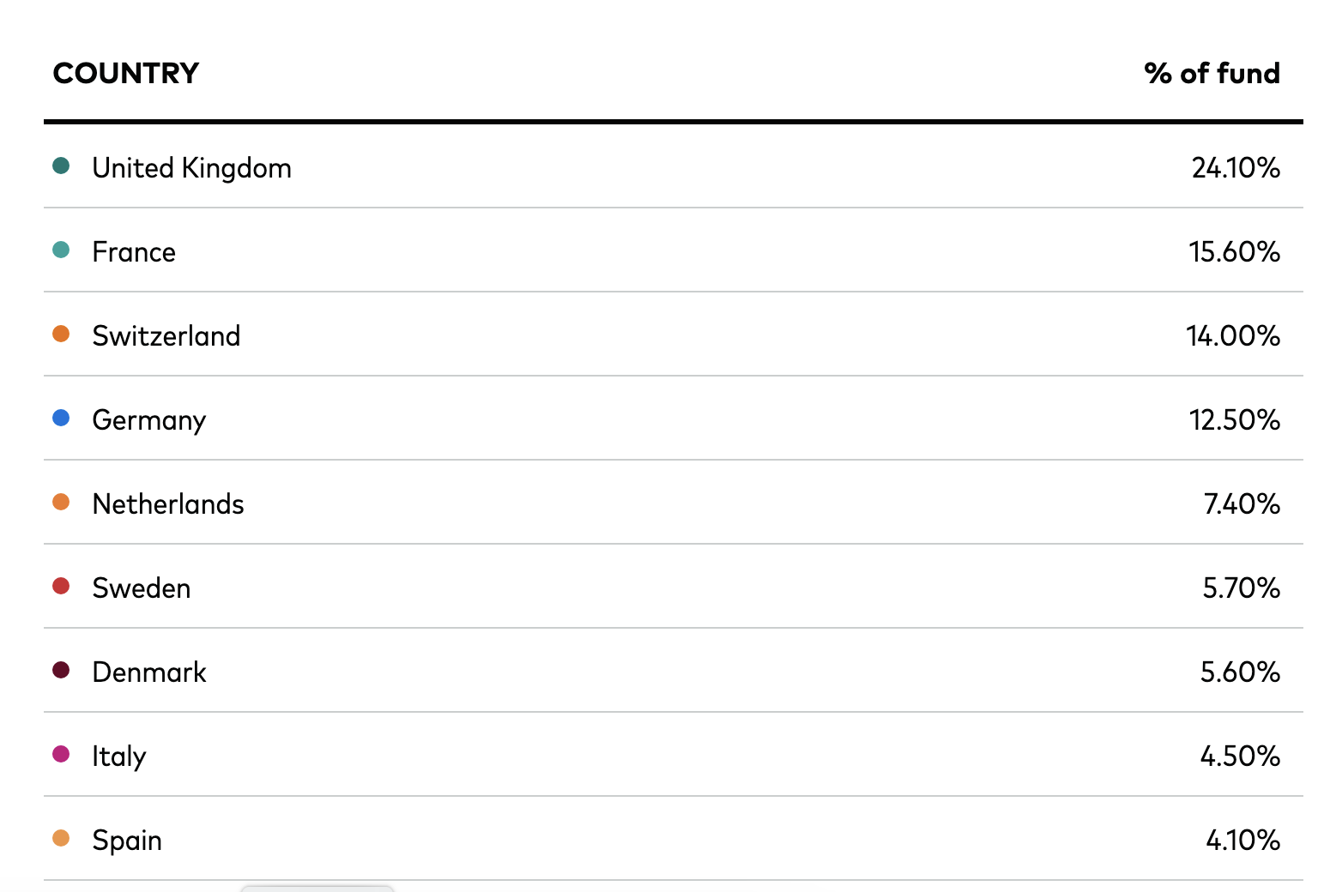Viewport: 1330px width, 892px height.
Task: Click the orange dot beside Netherlands
Action: (x=61, y=502)
